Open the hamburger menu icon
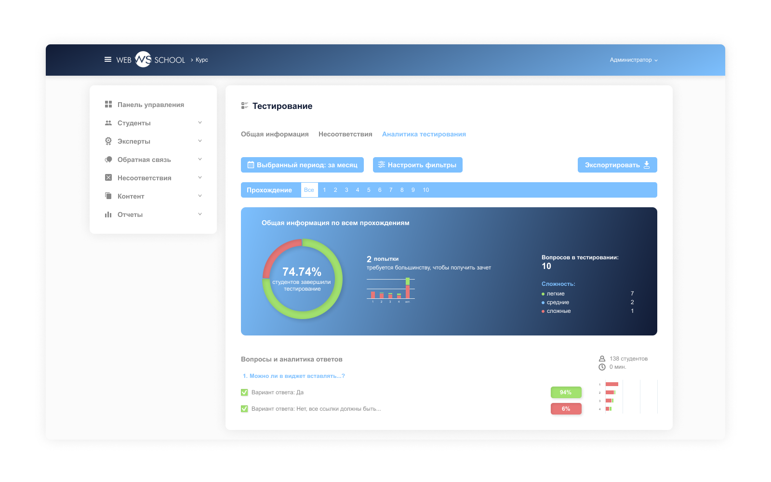This screenshot has width=771, height=482. tap(108, 59)
